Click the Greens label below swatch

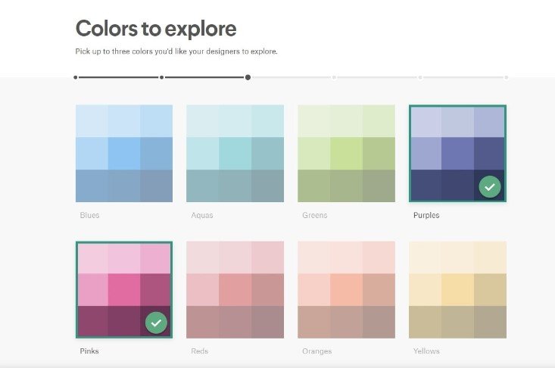pyautogui.click(x=314, y=215)
